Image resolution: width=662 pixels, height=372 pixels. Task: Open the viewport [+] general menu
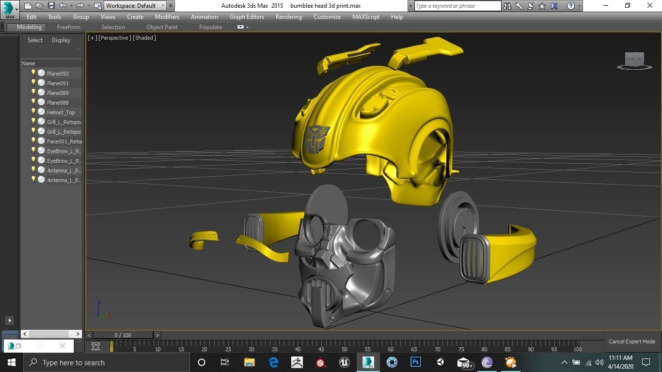pos(92,38)
